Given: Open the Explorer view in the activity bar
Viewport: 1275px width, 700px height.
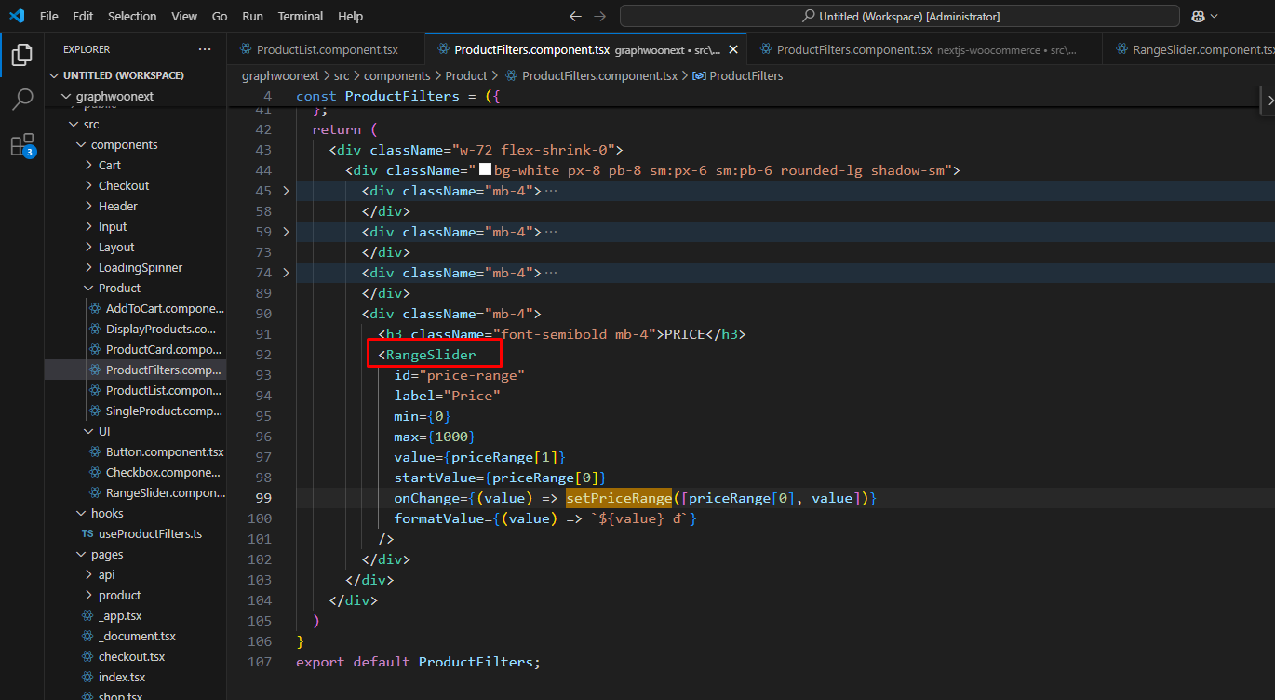Looking at the screenshot, I should click(21, 55).
